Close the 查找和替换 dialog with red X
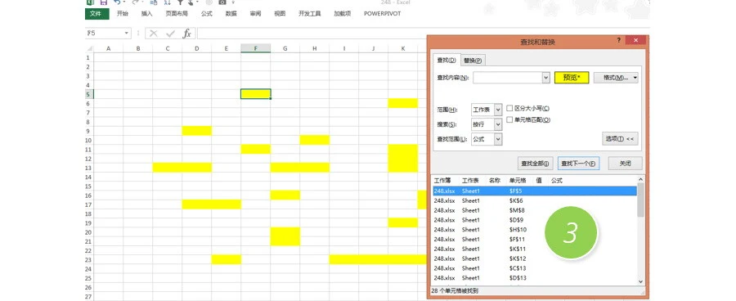 point(635,40)
